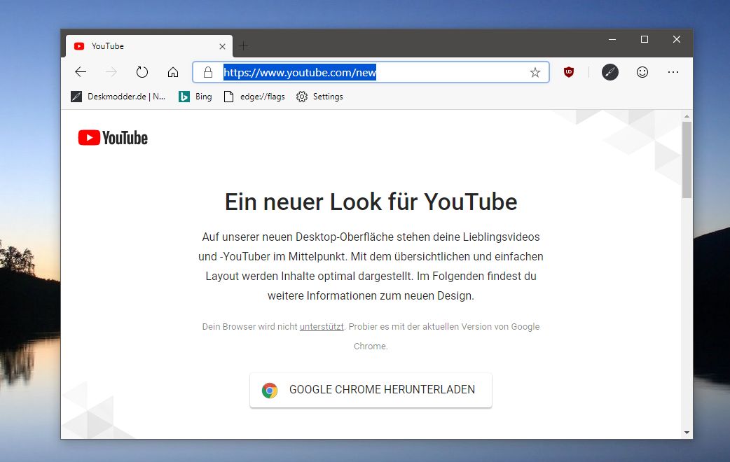The image size is (730, 462).
Task: Reload the YouTube page
Action: tap(142, 72)
